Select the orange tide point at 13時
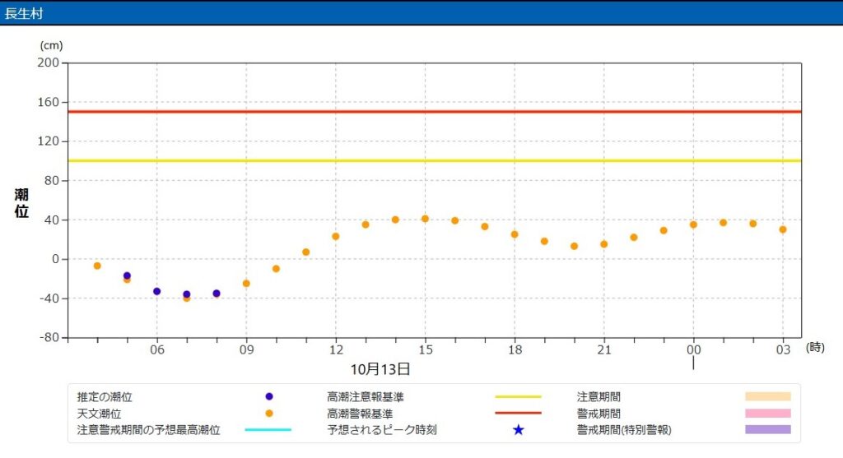 pyautogui.click(x=366, y=225)
